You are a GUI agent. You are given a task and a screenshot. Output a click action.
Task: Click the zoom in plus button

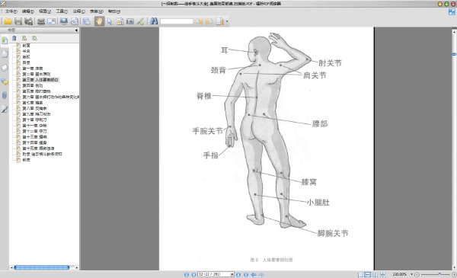tap(454, 274)
